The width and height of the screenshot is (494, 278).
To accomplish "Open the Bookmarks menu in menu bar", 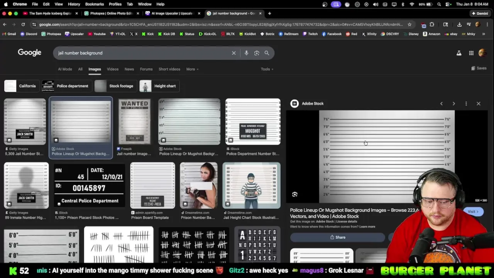I will (95, 4).
